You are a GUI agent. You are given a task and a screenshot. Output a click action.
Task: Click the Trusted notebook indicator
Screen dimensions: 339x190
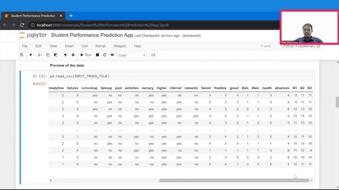coord(265,46)
